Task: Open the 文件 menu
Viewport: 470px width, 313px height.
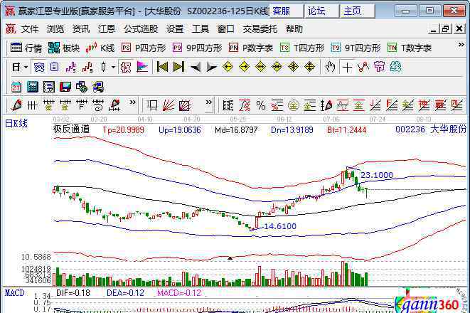Action: [x=30, y=29]
